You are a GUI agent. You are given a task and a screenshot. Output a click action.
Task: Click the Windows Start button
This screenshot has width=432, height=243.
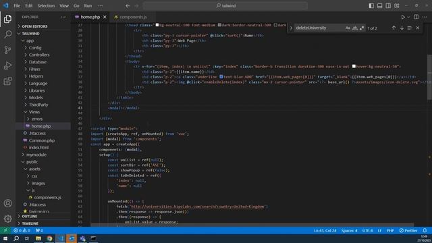pyautogui.click(x=5, y=238)
